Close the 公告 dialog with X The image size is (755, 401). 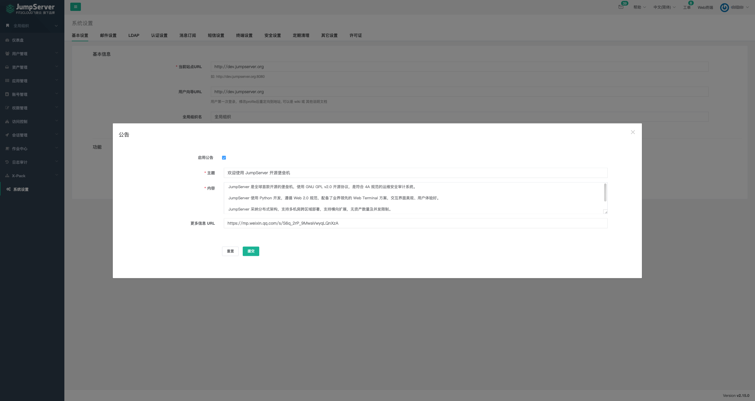(633, 132)
